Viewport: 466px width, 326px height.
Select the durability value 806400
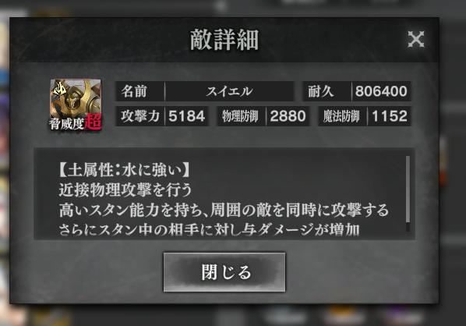click(x=381, y=91)
